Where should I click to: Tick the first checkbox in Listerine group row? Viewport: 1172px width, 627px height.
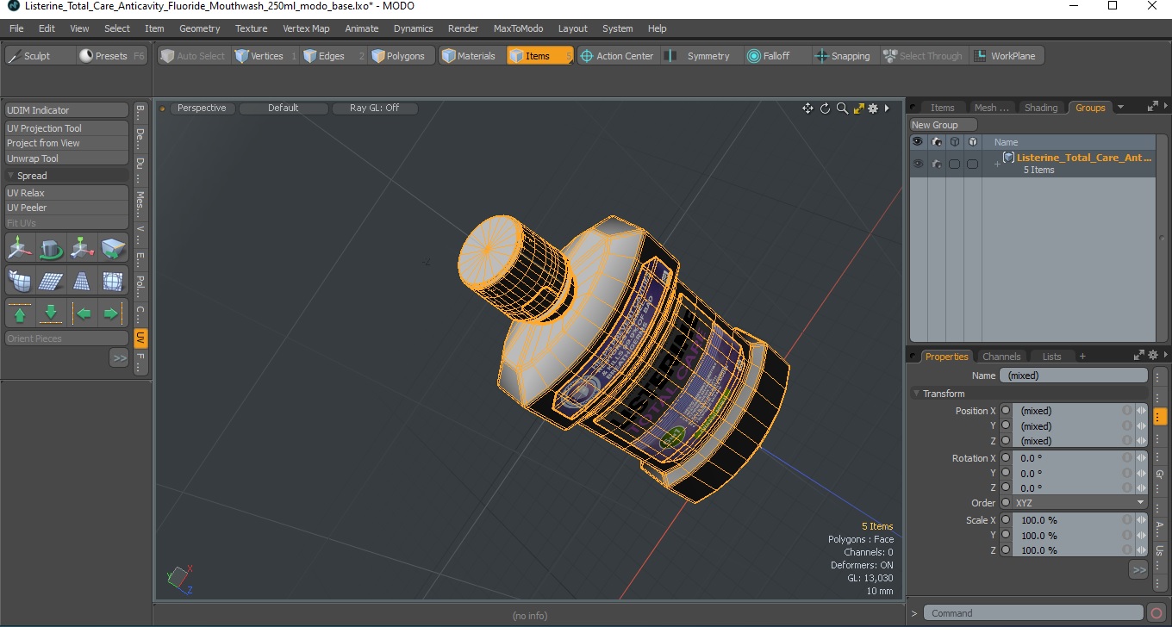[x=954, y=164]
